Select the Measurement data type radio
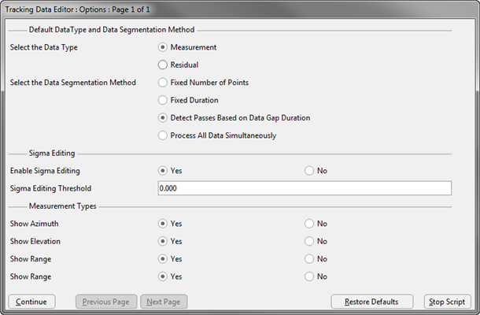480x315 pixels. 163,47
